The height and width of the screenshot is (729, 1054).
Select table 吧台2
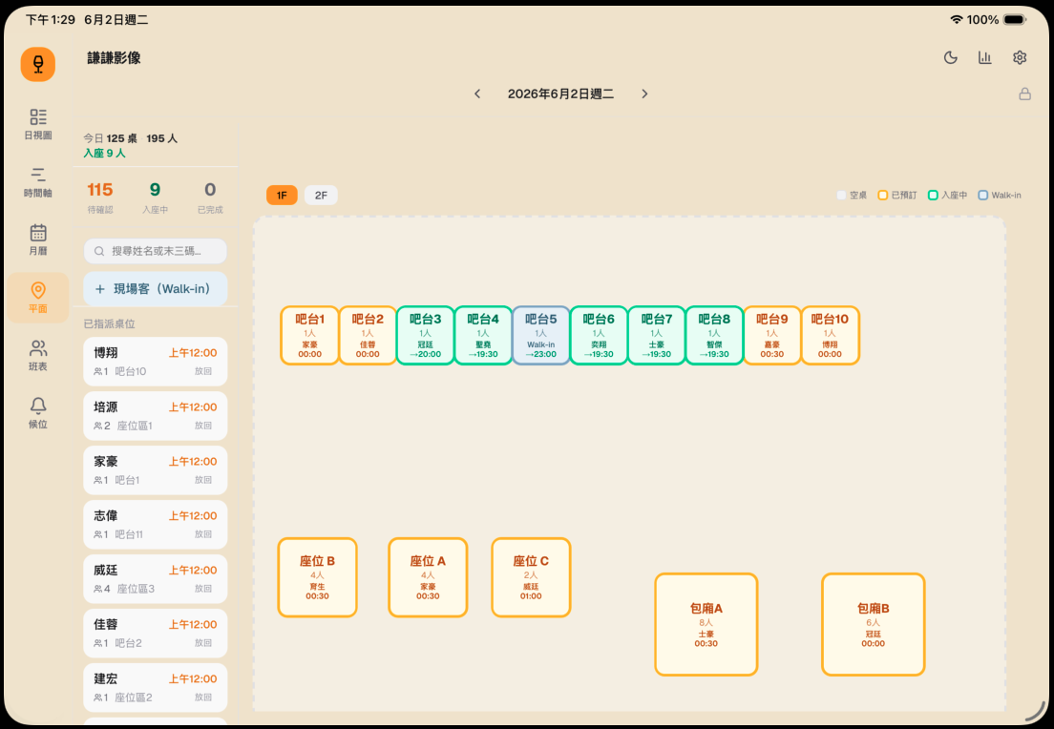point(368,335)
